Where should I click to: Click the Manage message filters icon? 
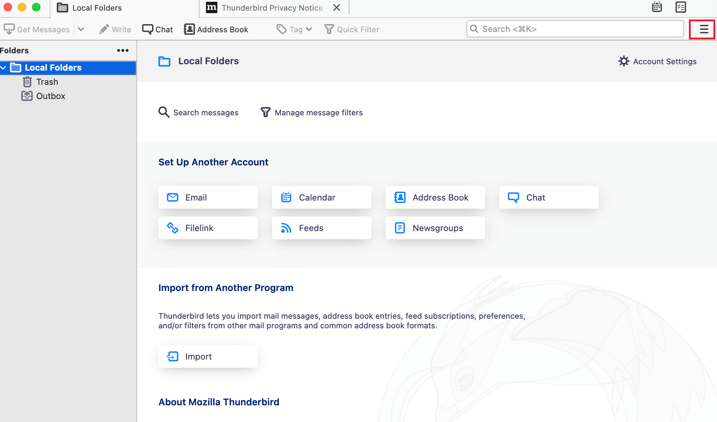coord(264,111)
